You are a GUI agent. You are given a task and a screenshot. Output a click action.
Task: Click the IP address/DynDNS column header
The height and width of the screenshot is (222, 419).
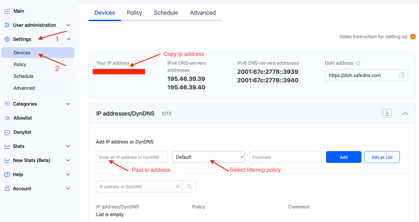point(118,207)
